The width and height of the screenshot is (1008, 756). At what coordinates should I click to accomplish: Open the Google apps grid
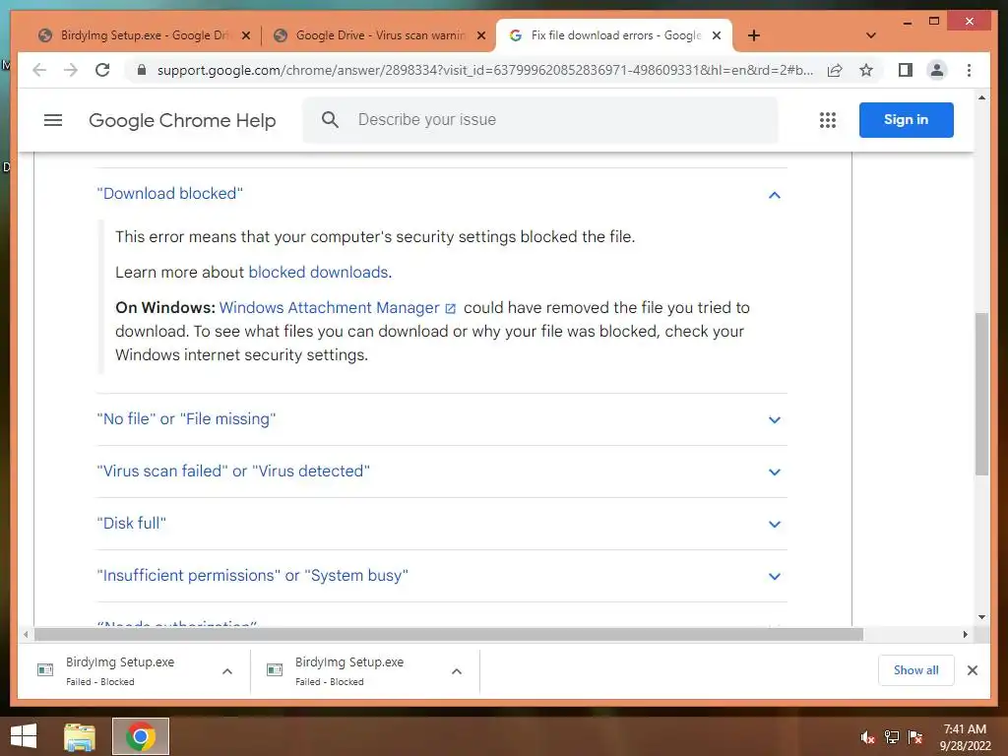click(827, 120)
